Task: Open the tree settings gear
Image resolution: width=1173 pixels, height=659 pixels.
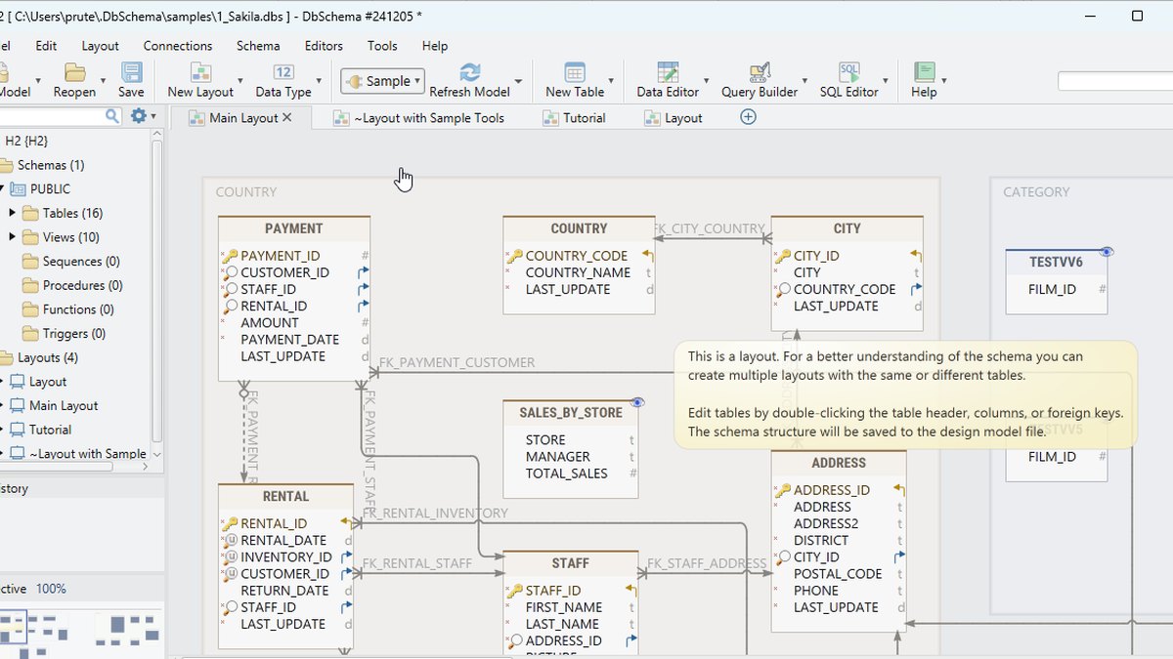Action: [138, 116]
